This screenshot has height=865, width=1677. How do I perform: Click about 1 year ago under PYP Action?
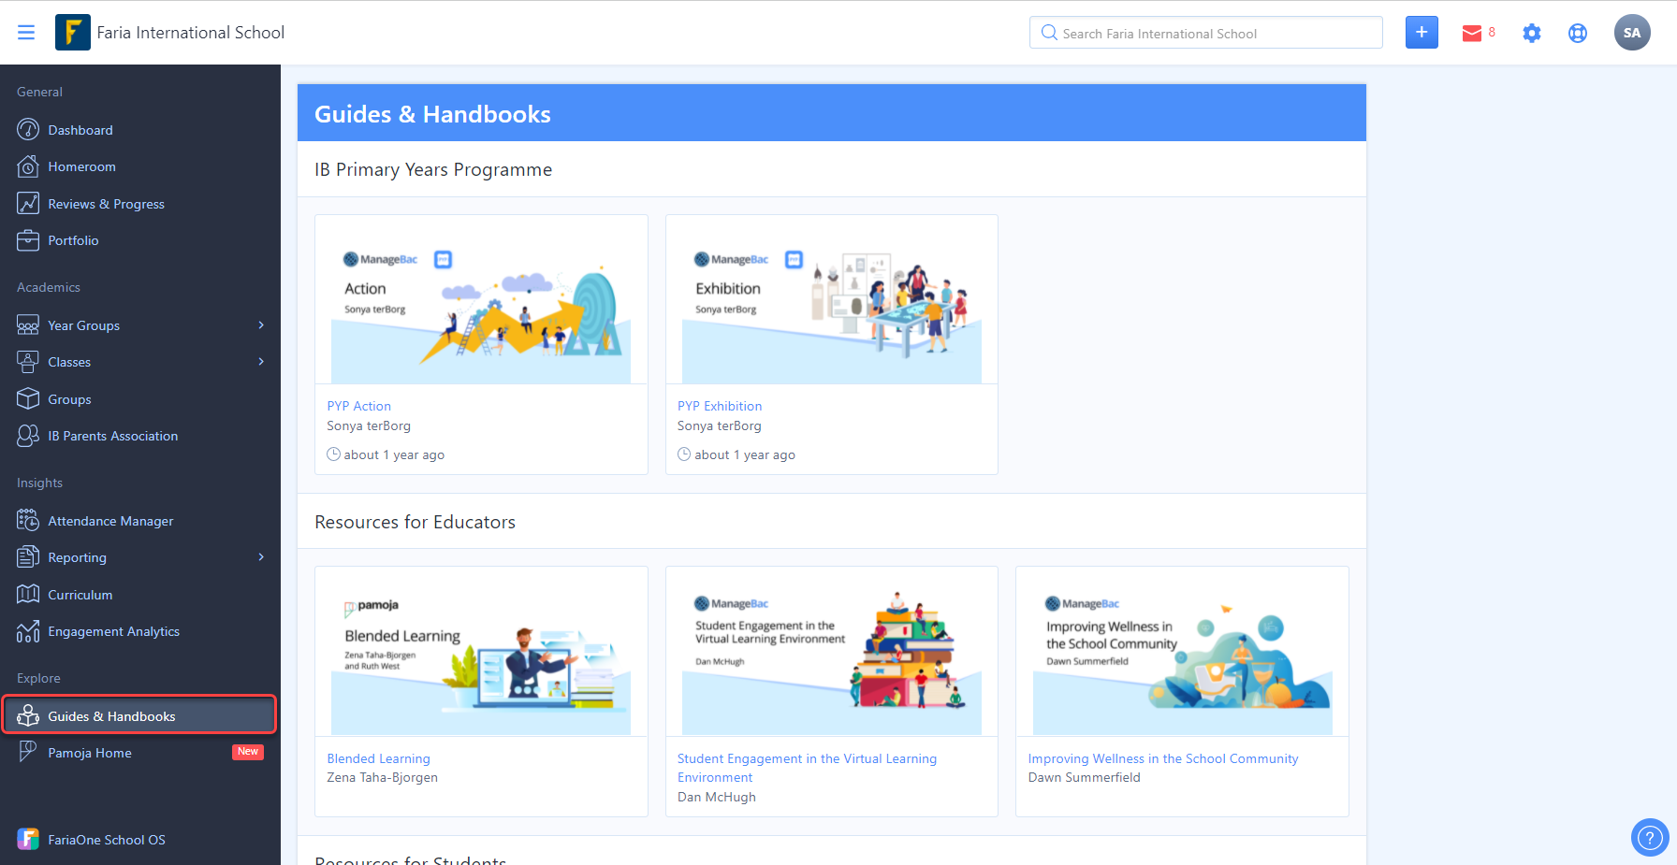tap(394, 454)
